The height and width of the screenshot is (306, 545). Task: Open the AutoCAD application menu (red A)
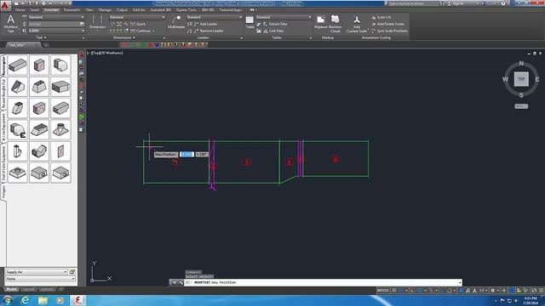coord(5,6)
